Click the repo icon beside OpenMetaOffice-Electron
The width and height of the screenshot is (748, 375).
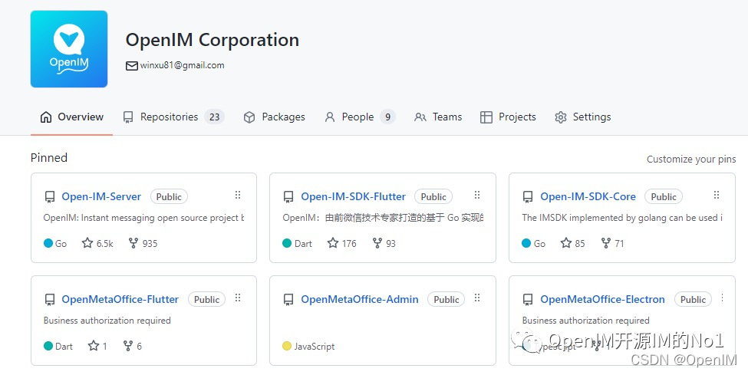coord(528,299)
